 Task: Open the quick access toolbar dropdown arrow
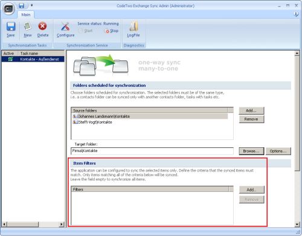coord(31,5)
